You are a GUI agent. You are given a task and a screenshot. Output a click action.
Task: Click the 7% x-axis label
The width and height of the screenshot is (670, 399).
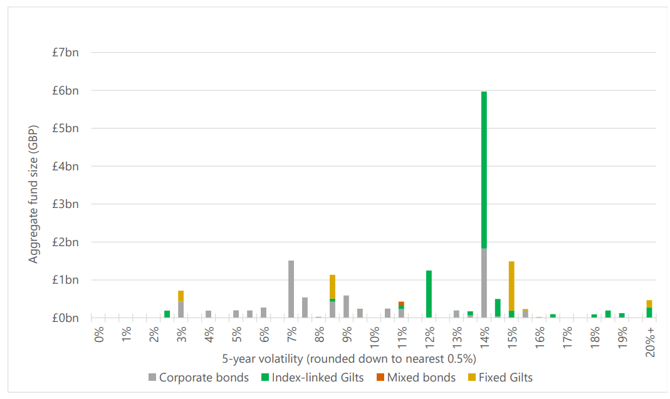coord(291,334)
